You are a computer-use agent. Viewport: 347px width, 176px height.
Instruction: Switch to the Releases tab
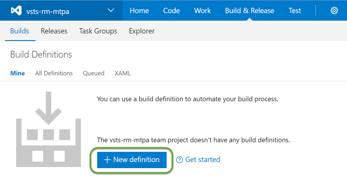[54, 31]
